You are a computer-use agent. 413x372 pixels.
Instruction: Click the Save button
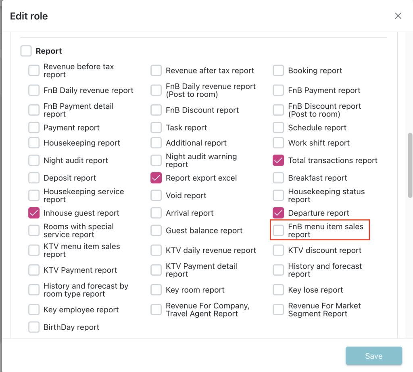pos(373,356)
